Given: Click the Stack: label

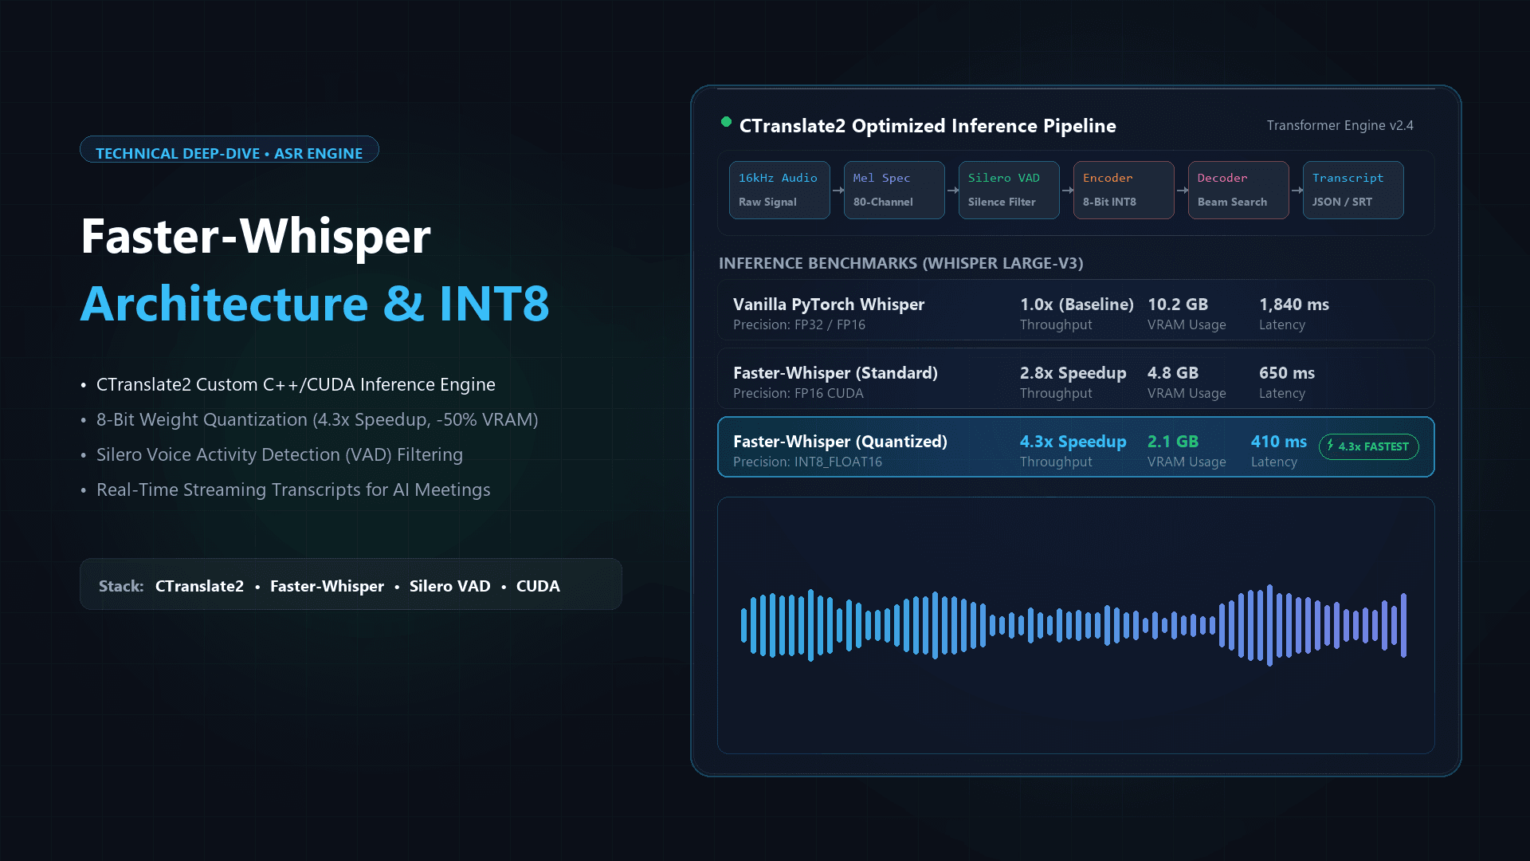Looking at the screenshot, I should pyautogui.click(x=121, y=586).
